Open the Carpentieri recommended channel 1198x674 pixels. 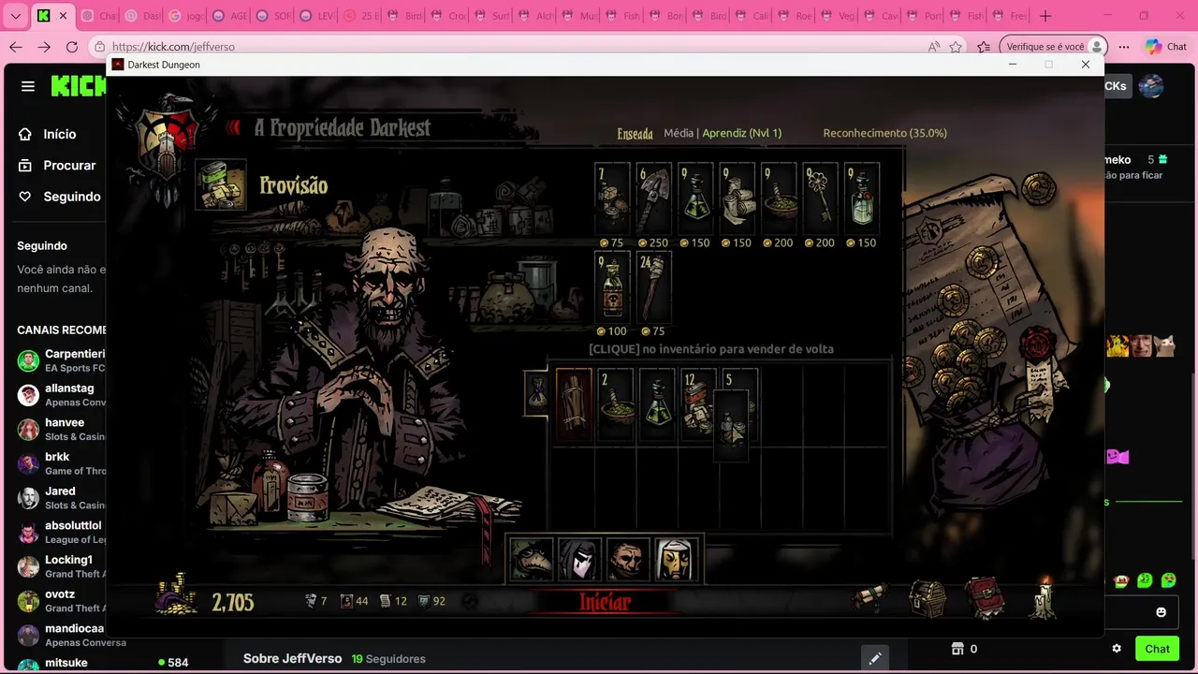(x=60, y=360)
